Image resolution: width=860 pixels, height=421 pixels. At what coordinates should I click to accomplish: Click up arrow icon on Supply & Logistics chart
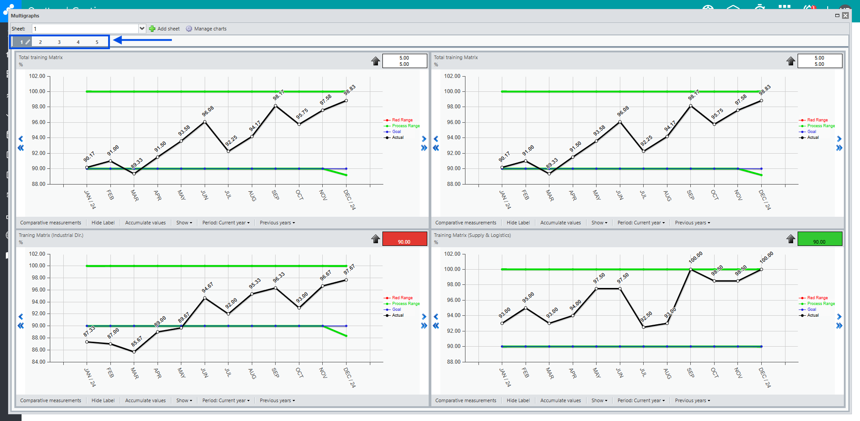point(791,239)
